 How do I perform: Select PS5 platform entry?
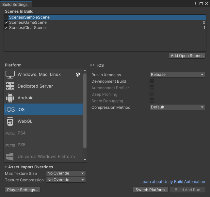tap(43, 145)
